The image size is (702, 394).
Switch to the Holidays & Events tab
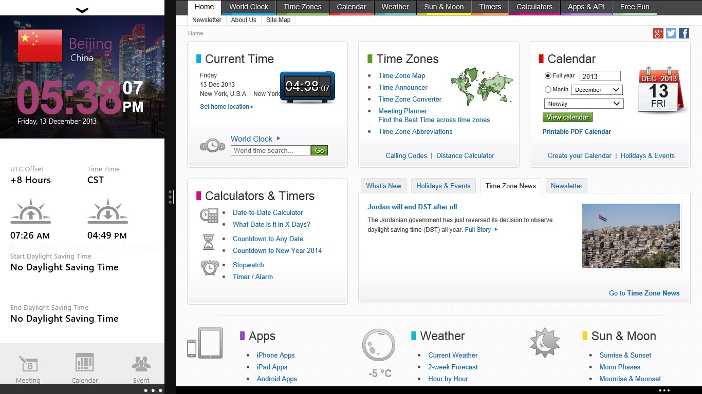pos(443,186)
